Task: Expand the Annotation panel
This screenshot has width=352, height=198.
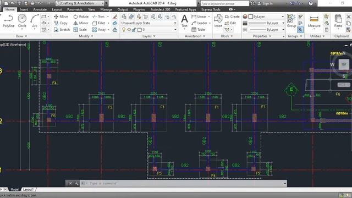Action: 195,36
